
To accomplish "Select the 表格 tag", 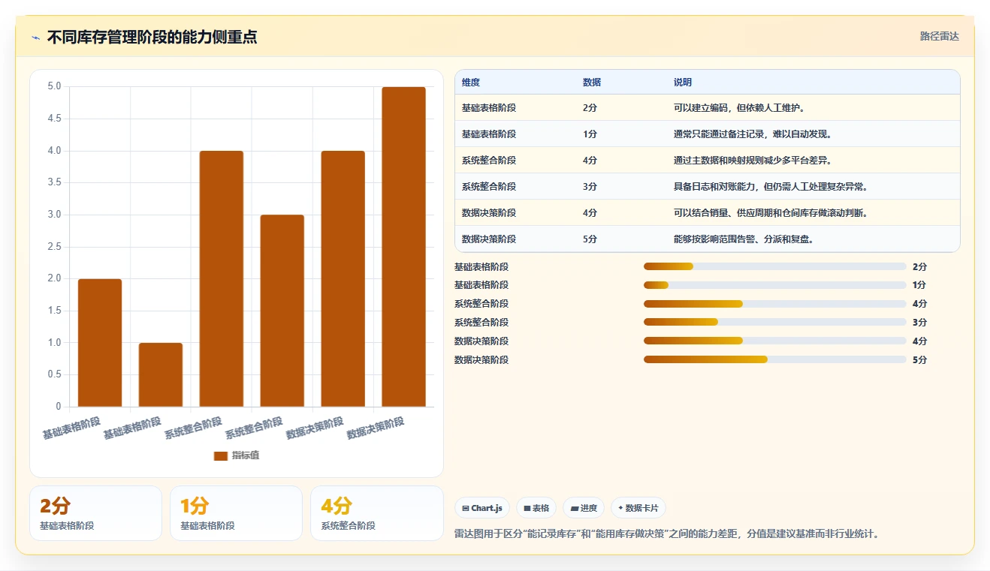I will coord(536,508).
